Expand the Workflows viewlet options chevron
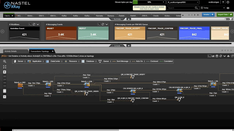This screenshot has width=234, height=131. pos(38,24)
